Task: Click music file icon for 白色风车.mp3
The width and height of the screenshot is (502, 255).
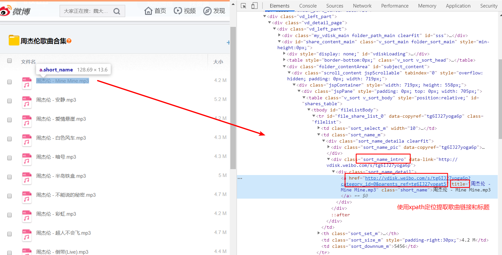Action: point(27,140)
